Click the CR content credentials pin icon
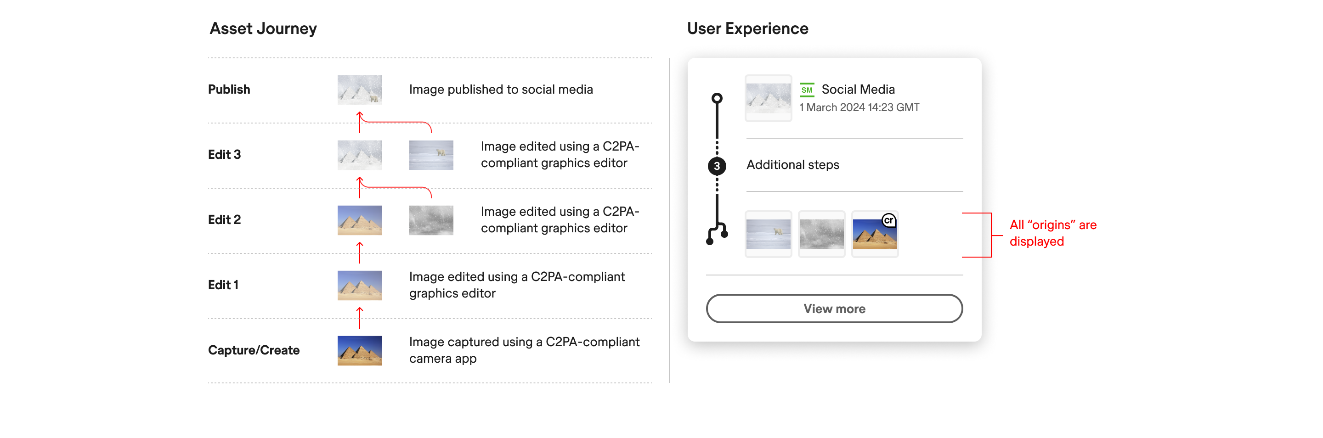Viewport: 1323px width, 438px height. [888, 220]
